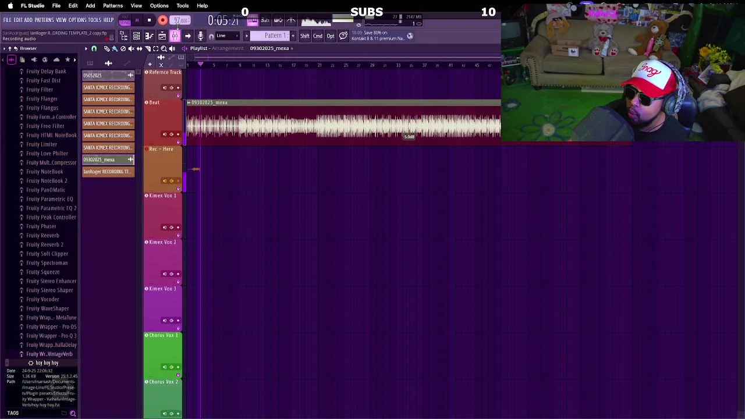Open the news panel globe icon
This screenshot has width=745, height=419.
[410, 36]
